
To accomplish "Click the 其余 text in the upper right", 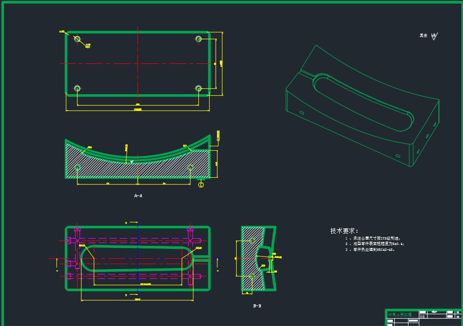I will [x=423, y=35].
